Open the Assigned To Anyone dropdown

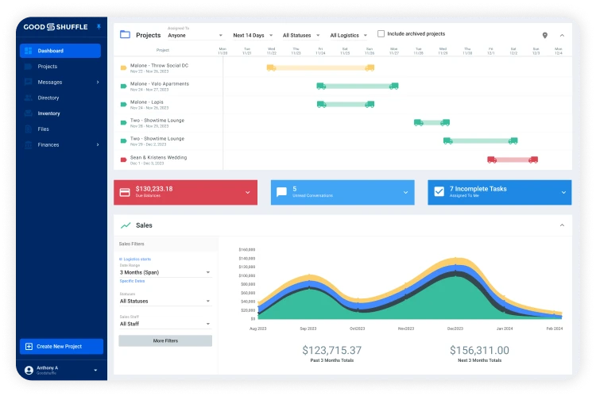point(195,36)
